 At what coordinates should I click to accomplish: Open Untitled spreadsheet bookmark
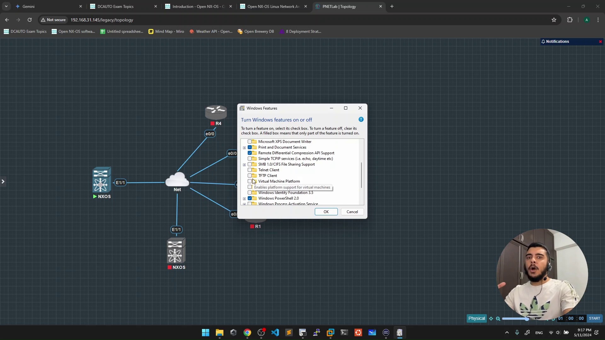[122, 31]
